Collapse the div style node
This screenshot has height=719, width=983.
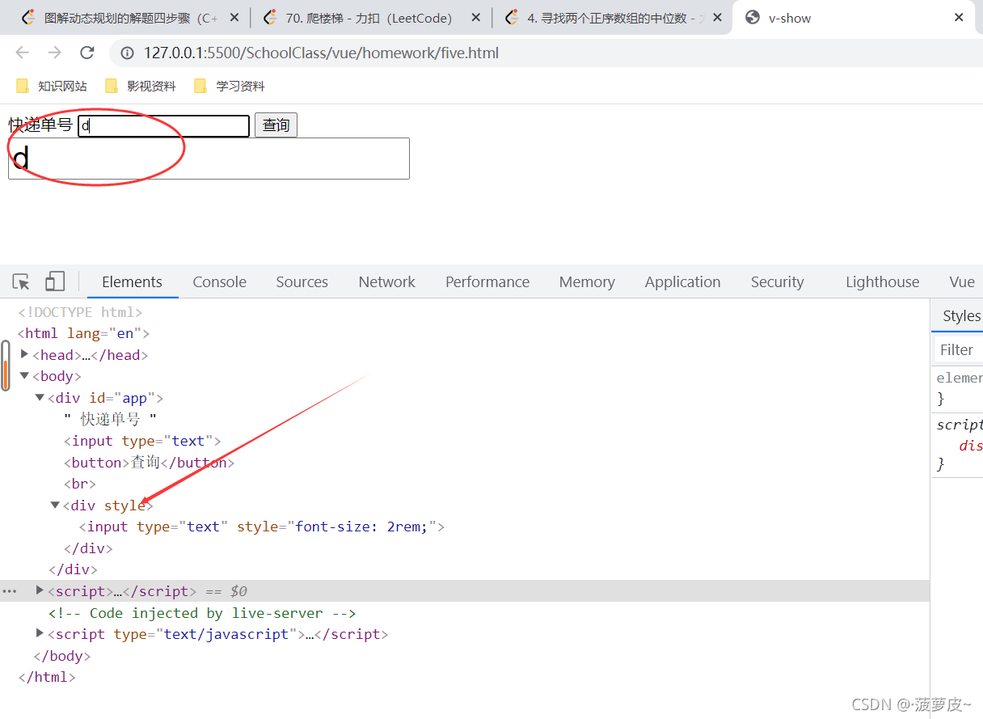coord(55,505)
